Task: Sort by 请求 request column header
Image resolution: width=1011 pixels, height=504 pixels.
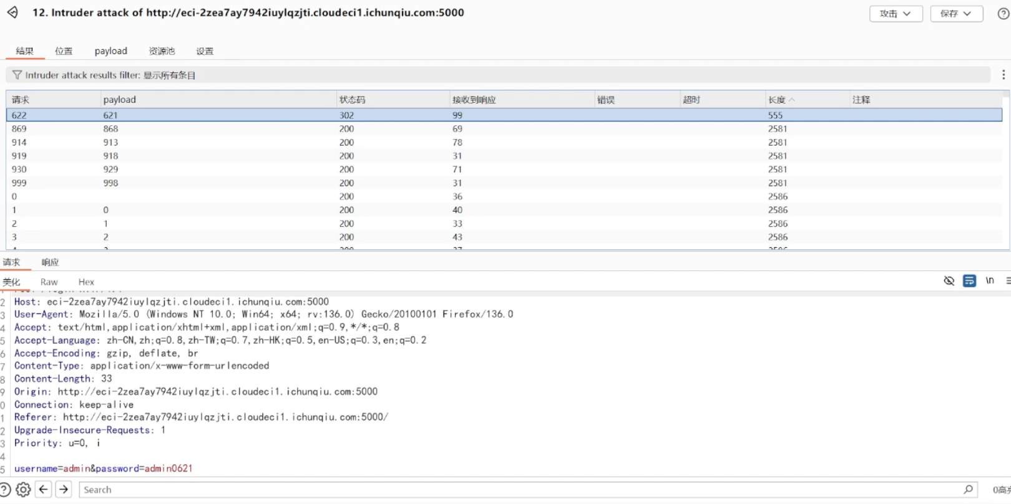Action: [x=53, y=100]
